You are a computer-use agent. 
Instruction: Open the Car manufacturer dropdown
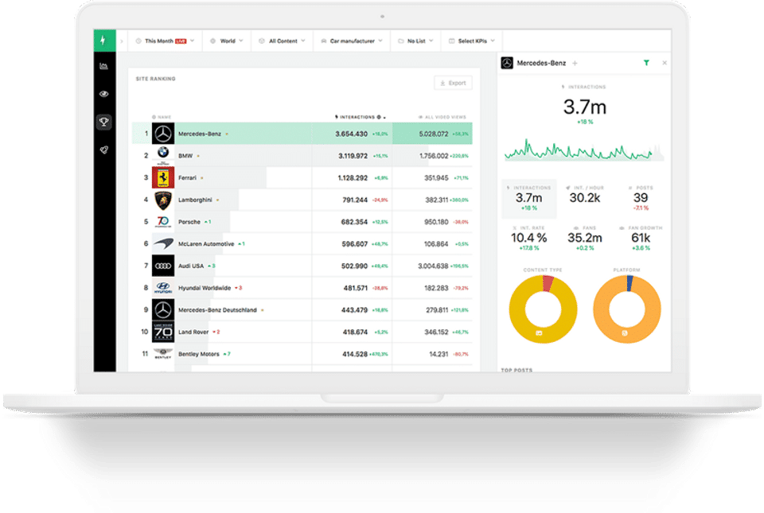pyautogui.click(x=352, y=41)
